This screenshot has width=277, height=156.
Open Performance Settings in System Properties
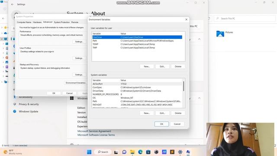[79, 42]
